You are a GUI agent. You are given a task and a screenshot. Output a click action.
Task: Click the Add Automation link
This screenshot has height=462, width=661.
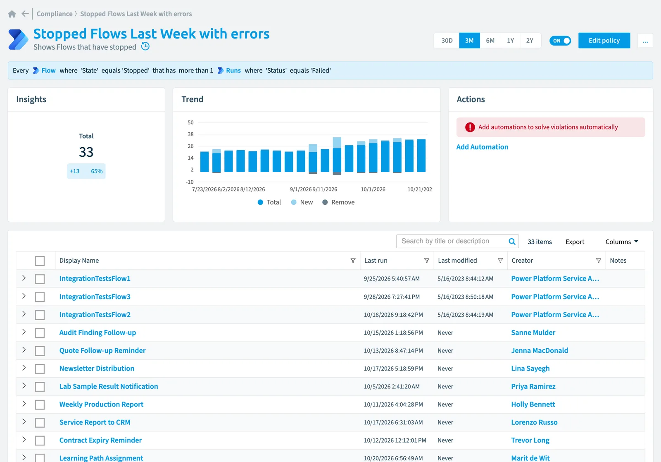click(482, 147)
